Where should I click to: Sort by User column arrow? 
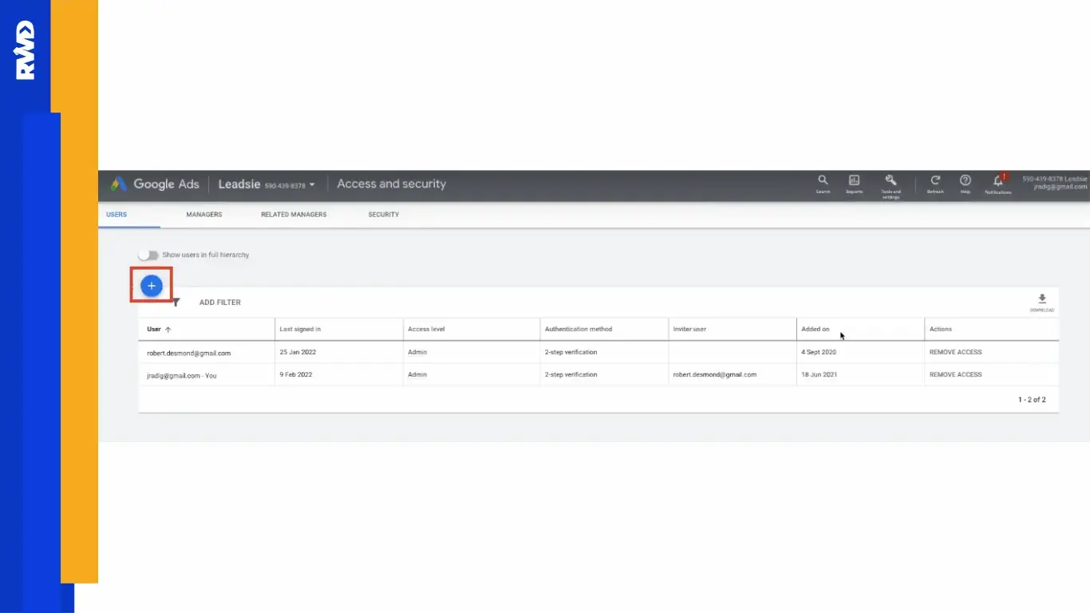[168, 329]
